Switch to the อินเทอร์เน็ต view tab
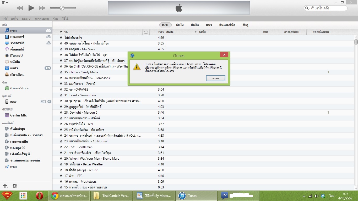 pos(227,25)
